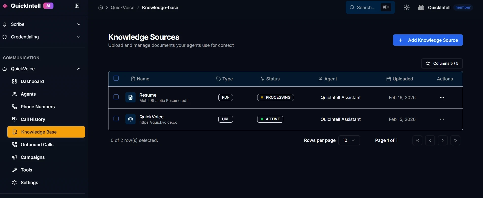Focus the Search input field

pos(370,7)
